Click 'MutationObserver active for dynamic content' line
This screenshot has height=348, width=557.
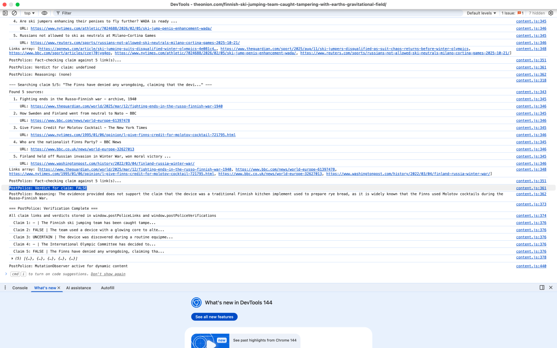[x=68, y=266]
